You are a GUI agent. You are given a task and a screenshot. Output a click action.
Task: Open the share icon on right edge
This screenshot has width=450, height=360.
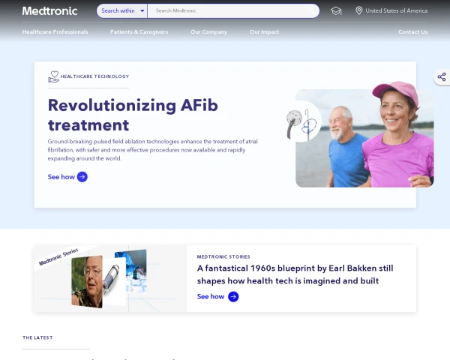pyautogui.click(x=442, y=77)
